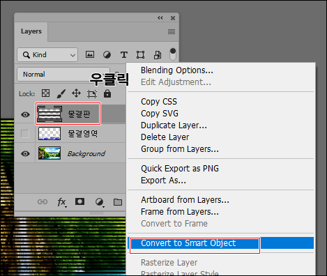Image resolution: width=327 pixels, height=276 pixels.
Task: Lock position move icon
Action: [x=76, y=93]
